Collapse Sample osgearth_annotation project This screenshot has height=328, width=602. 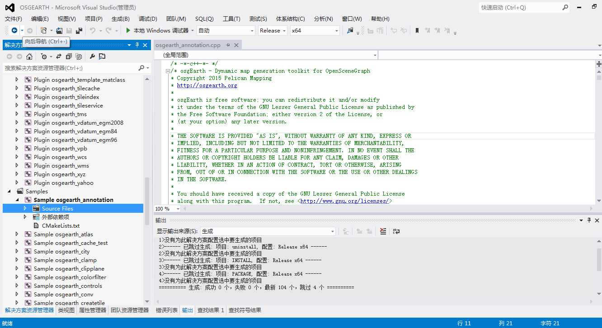click(x=17, y=200)
